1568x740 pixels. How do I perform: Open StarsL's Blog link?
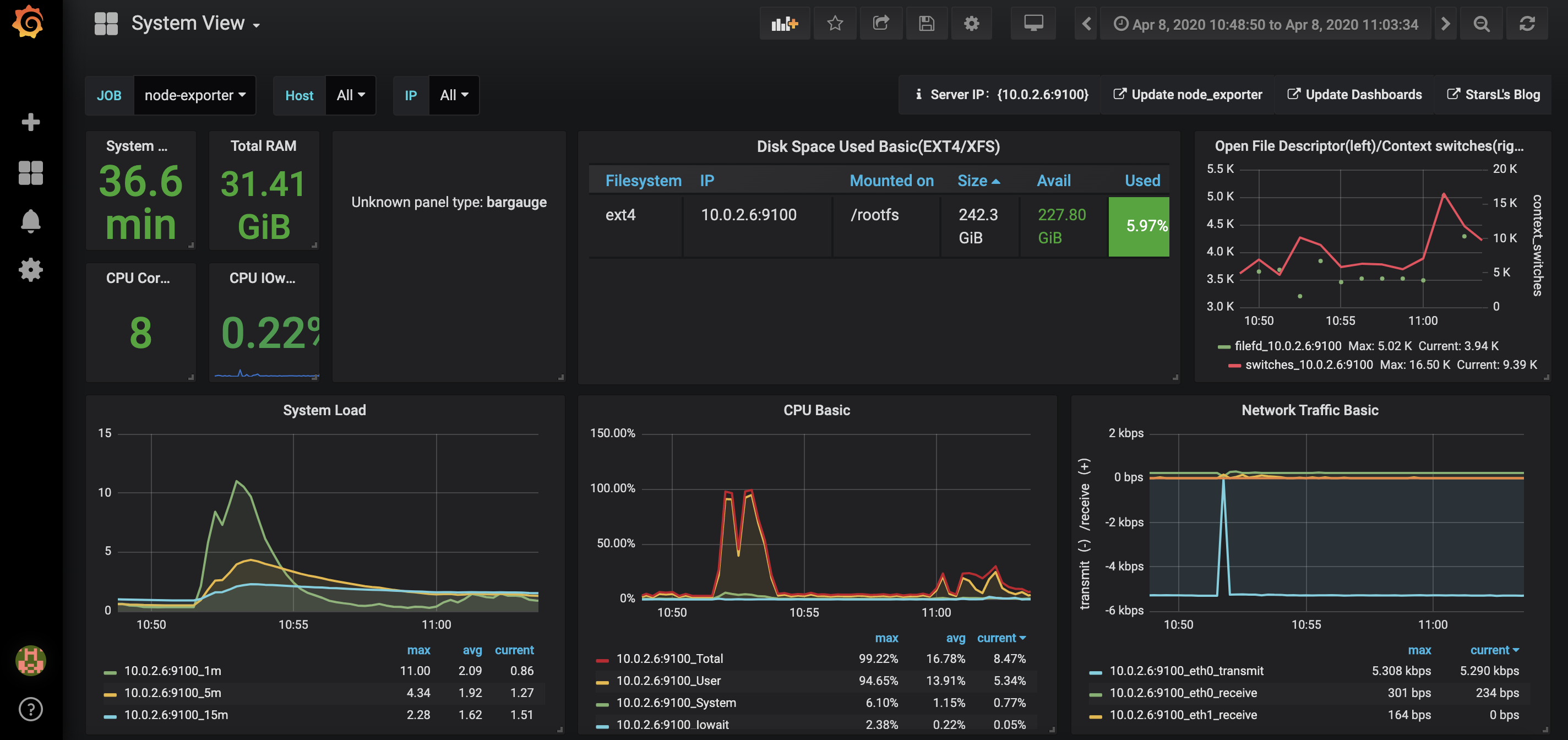coord(1493,95)
